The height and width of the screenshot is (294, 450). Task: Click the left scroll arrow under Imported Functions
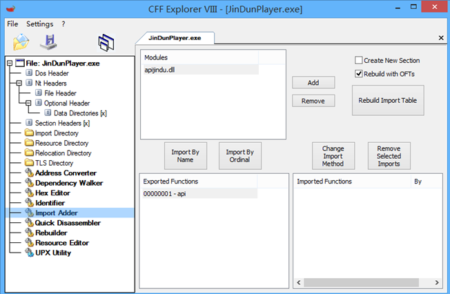tap(298, 282)
